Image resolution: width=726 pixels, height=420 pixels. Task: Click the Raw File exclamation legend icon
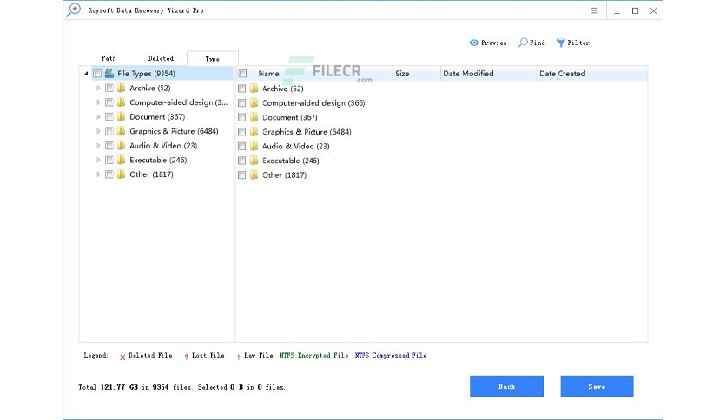click(x=239, y=357)
